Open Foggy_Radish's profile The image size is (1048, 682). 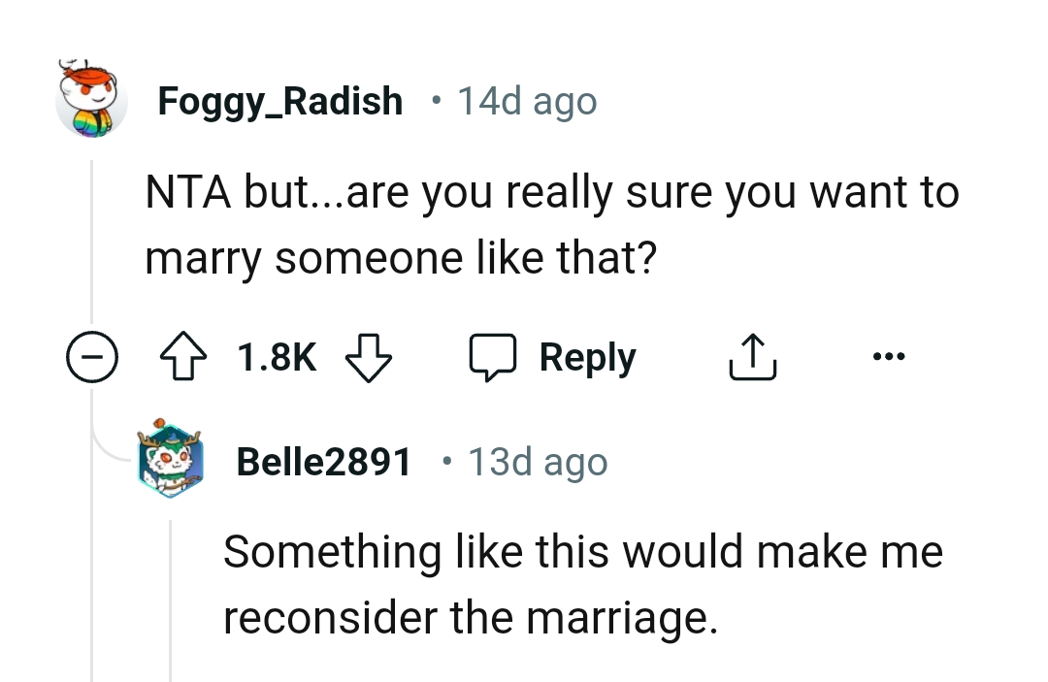point(281,100)
